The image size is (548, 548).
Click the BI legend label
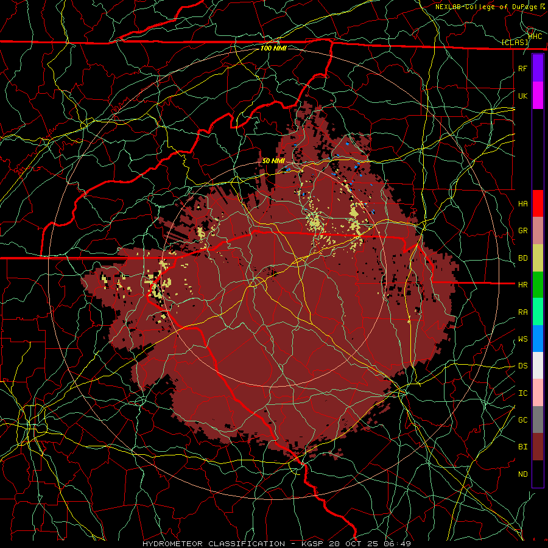click(522, 447)
